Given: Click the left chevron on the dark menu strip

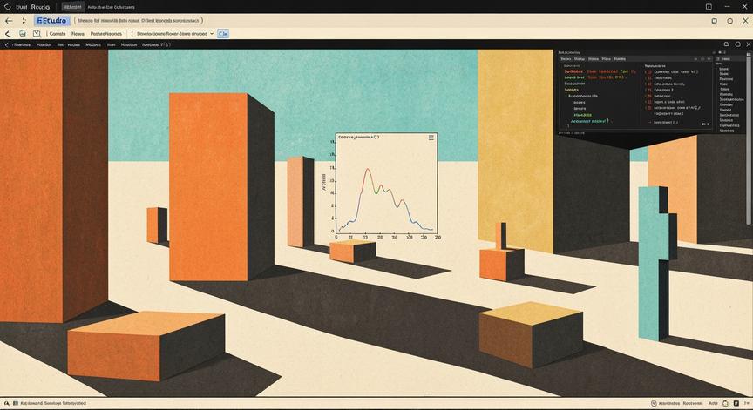Looking at the screenshot, I should click(7, 44).
